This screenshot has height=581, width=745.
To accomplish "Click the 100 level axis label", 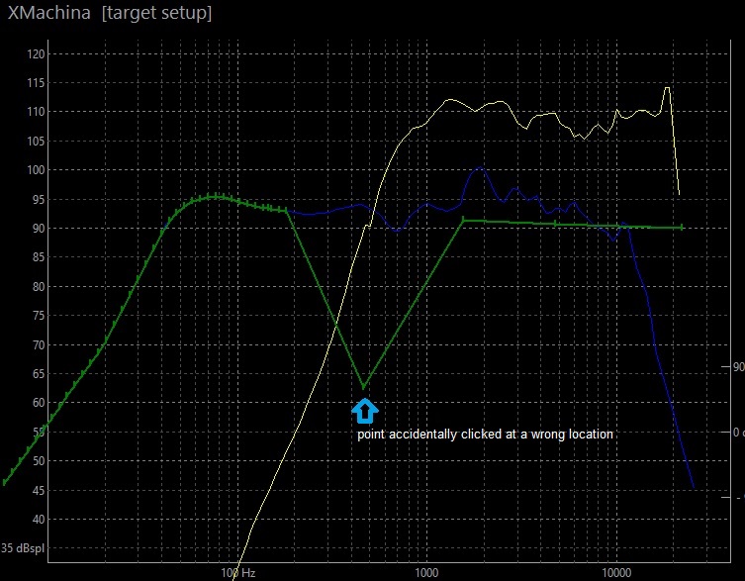I will (x=36, y=170).
